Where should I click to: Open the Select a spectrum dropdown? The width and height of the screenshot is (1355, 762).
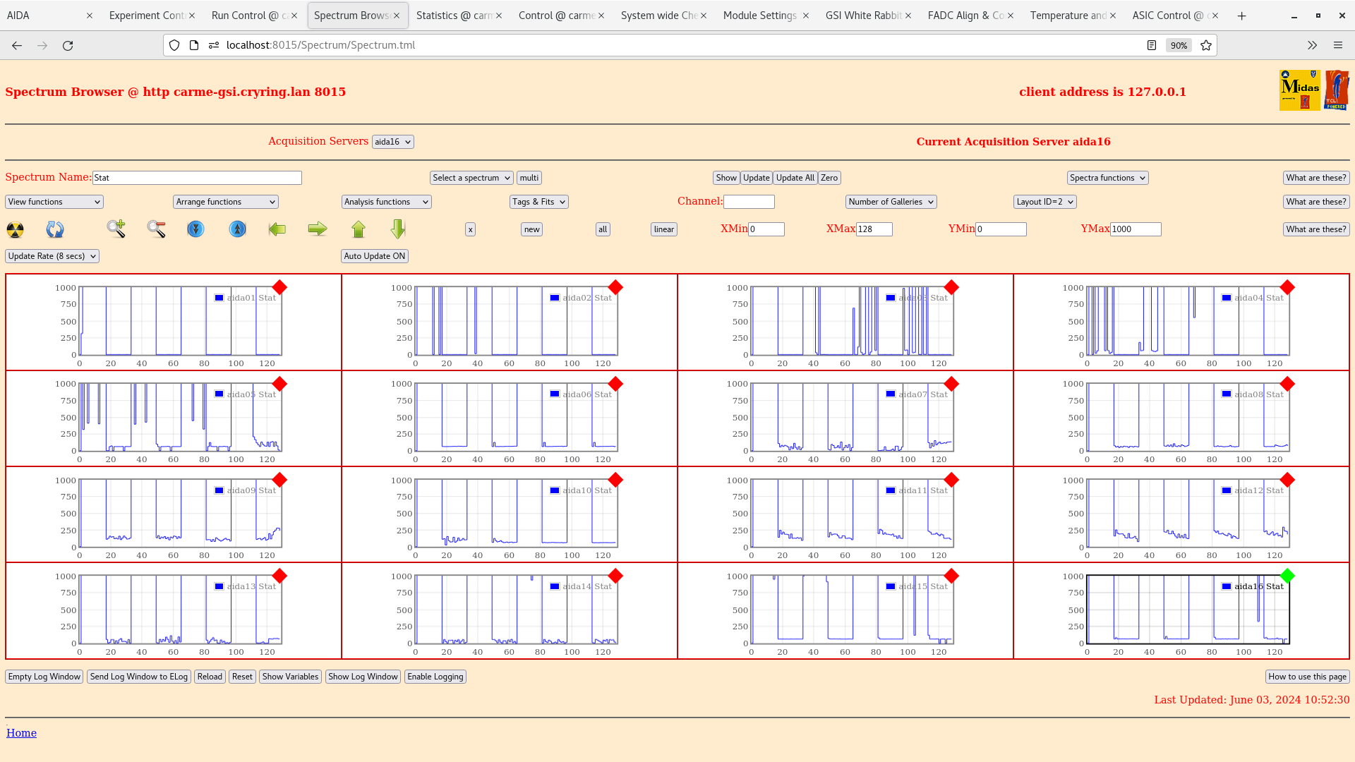point(471,177)
